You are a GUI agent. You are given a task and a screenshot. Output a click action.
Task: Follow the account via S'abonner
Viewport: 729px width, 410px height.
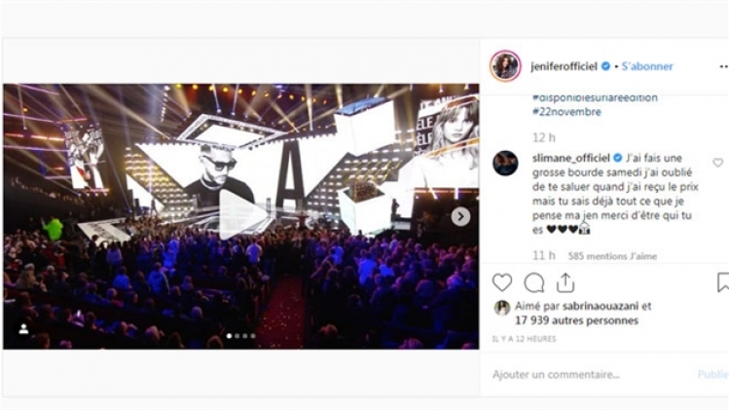coord(647,66)
